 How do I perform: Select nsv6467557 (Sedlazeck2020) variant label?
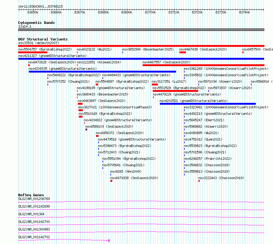point(166,62)
